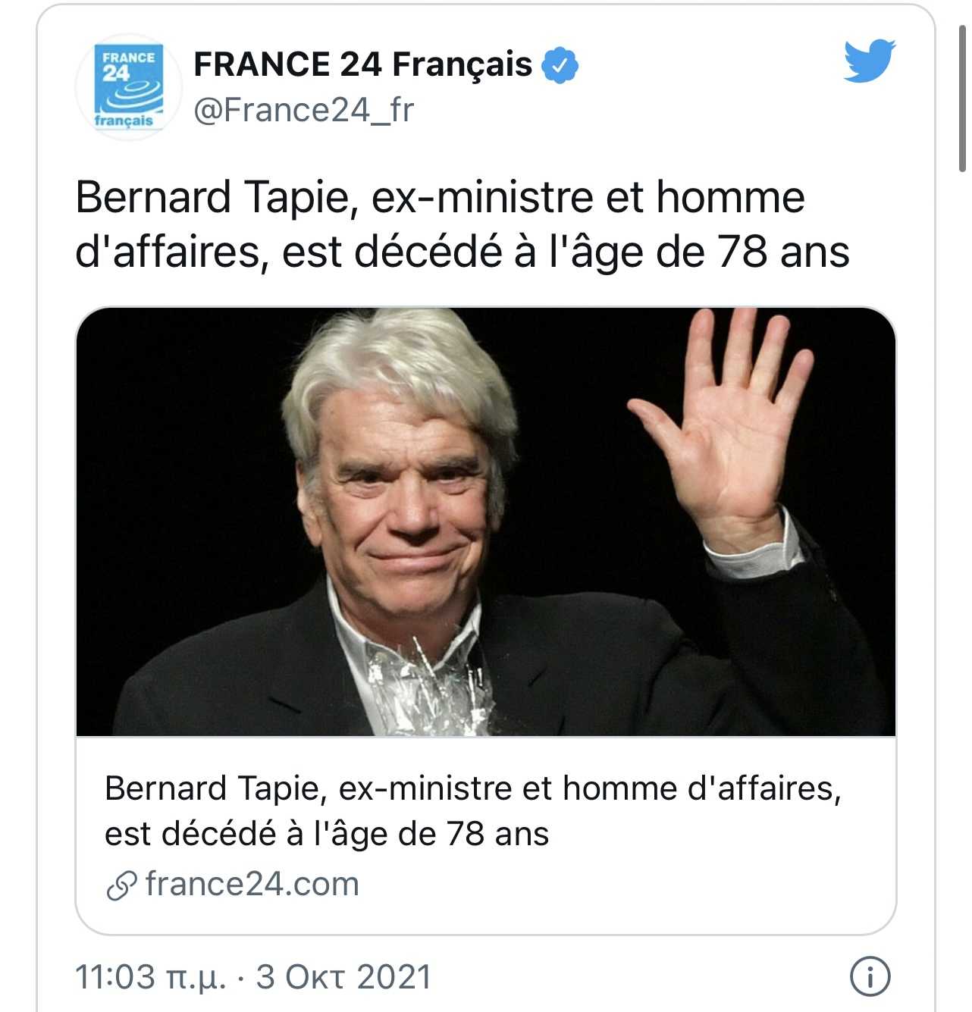972x1012 pixels.
Task: Click the page scrollbar on the right edge
Action: (962, 99)
